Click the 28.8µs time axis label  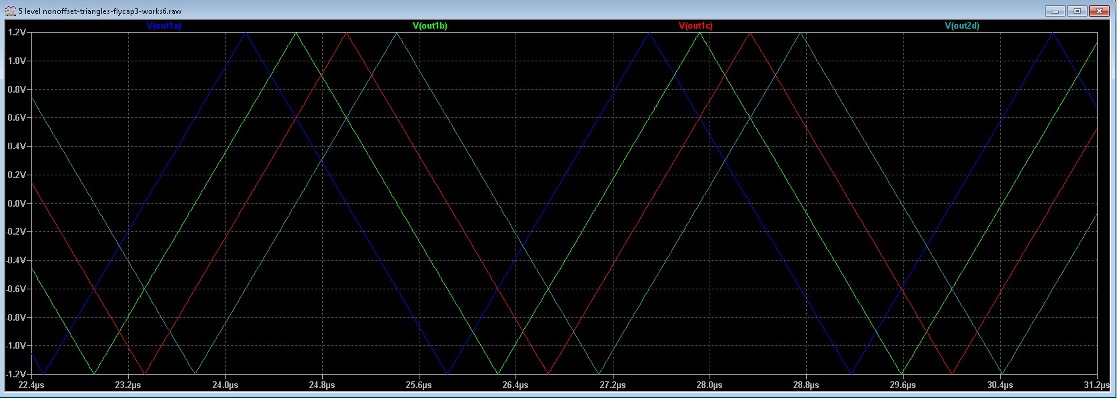(x=806, y=385)
